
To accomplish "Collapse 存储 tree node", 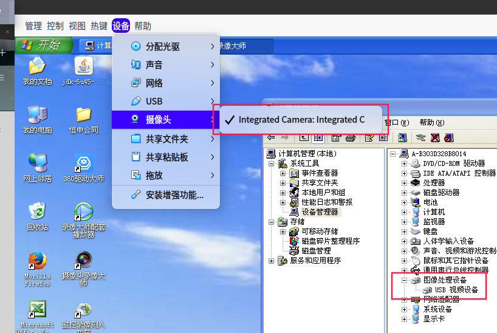I will click(271, 222).
